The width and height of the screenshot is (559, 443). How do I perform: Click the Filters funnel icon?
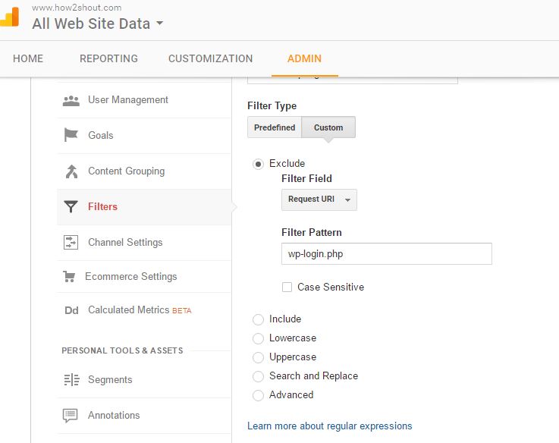(x=71, y=206)
